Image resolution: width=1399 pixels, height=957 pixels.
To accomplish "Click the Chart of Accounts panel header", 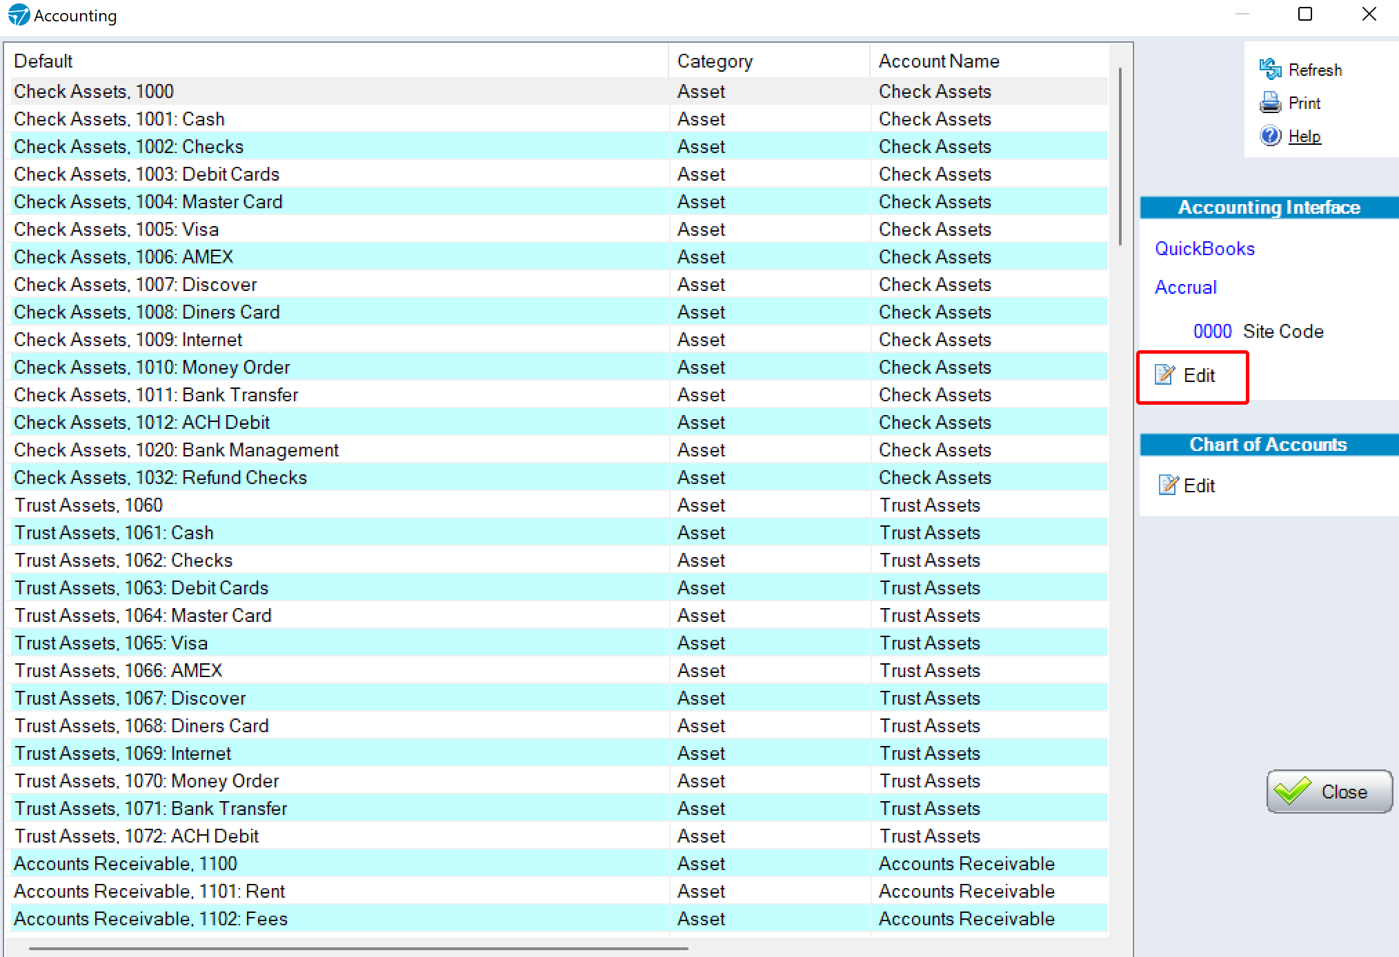I will pos(1269,444).
